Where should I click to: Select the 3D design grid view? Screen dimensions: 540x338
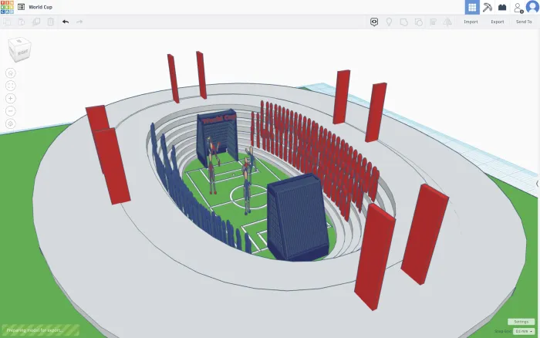(x=471, y=7)
